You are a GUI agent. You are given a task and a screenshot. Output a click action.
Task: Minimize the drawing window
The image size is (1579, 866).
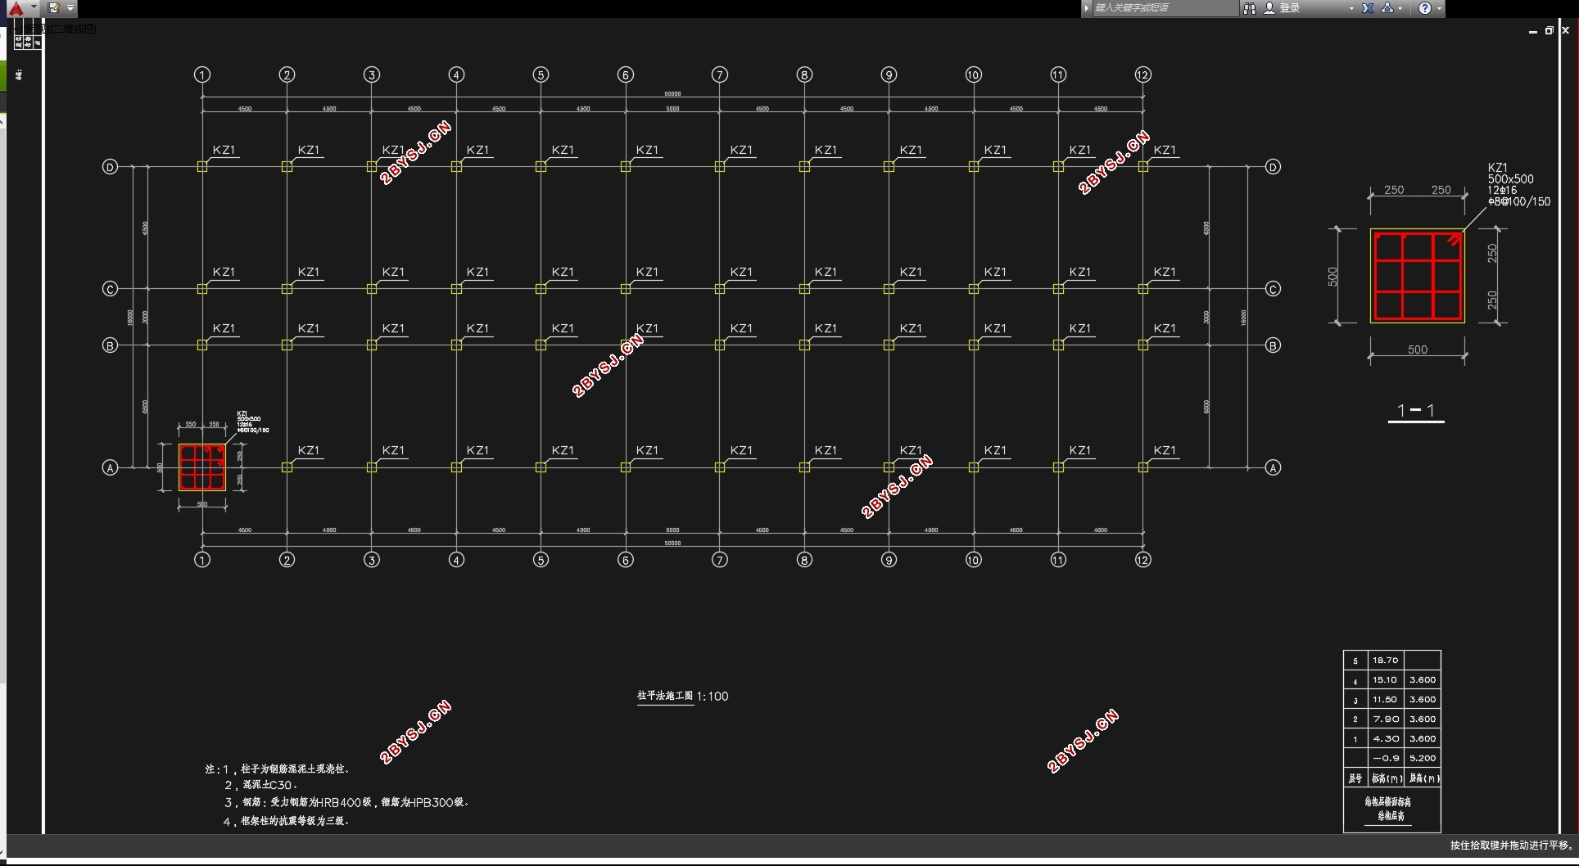pyautogui.click(x=1533, y=30)
